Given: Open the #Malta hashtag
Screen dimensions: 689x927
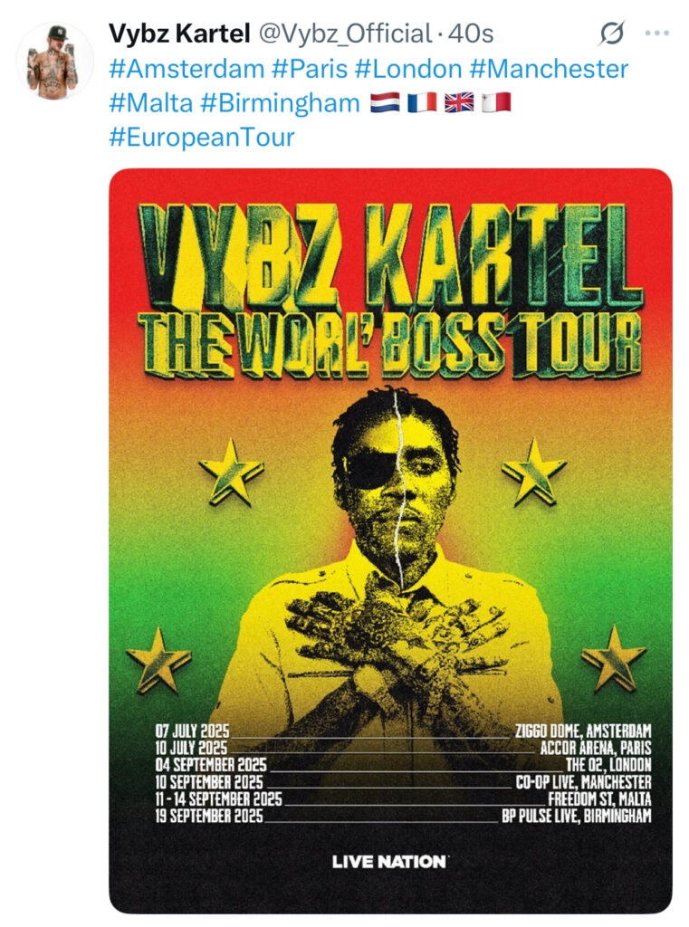Looking at the screenshot, I should [x=151, y=103].
